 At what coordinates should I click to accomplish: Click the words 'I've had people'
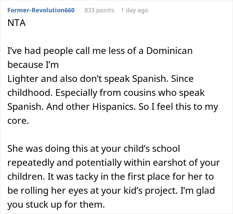[x=40, y=51]
